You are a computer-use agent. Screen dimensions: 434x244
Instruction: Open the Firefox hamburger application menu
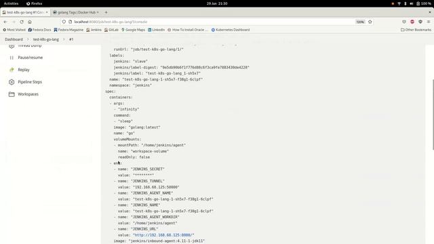coord(429,22)
